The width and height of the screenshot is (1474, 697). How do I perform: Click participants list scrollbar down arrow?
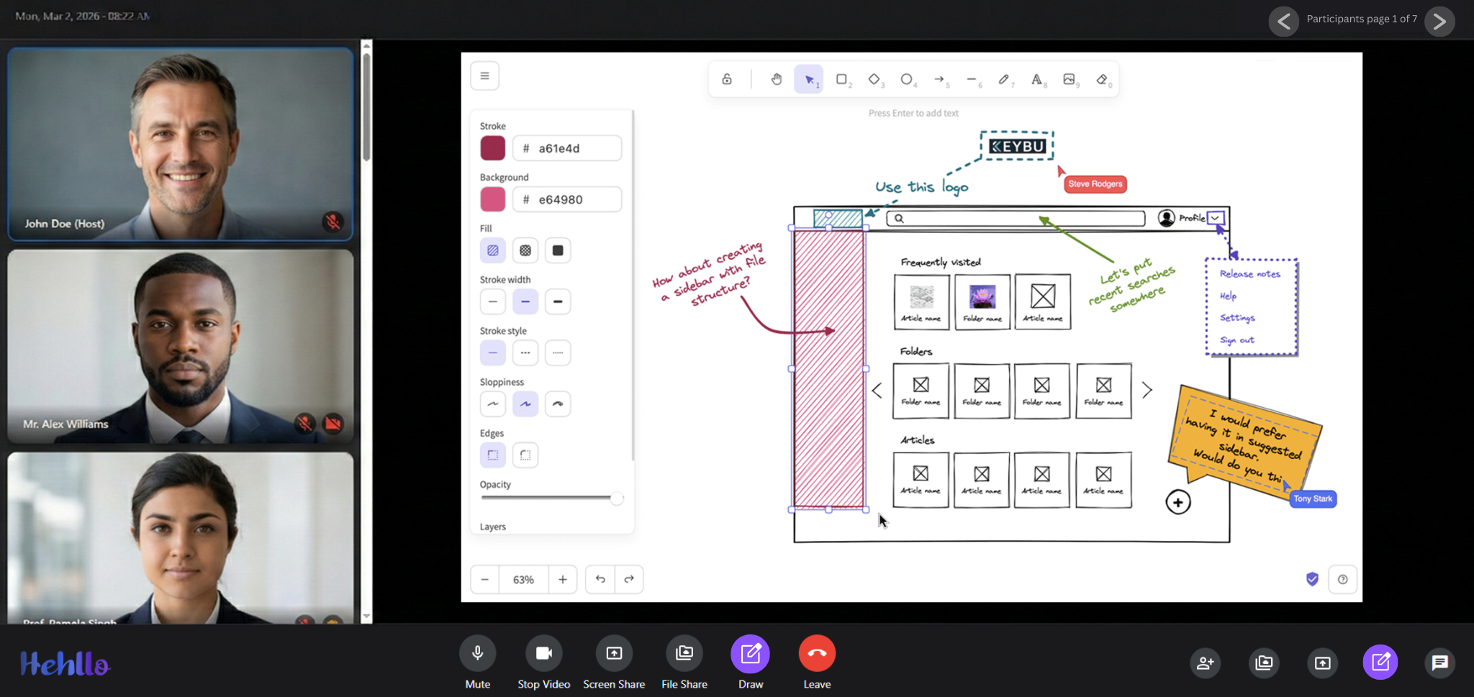point(366,616)
